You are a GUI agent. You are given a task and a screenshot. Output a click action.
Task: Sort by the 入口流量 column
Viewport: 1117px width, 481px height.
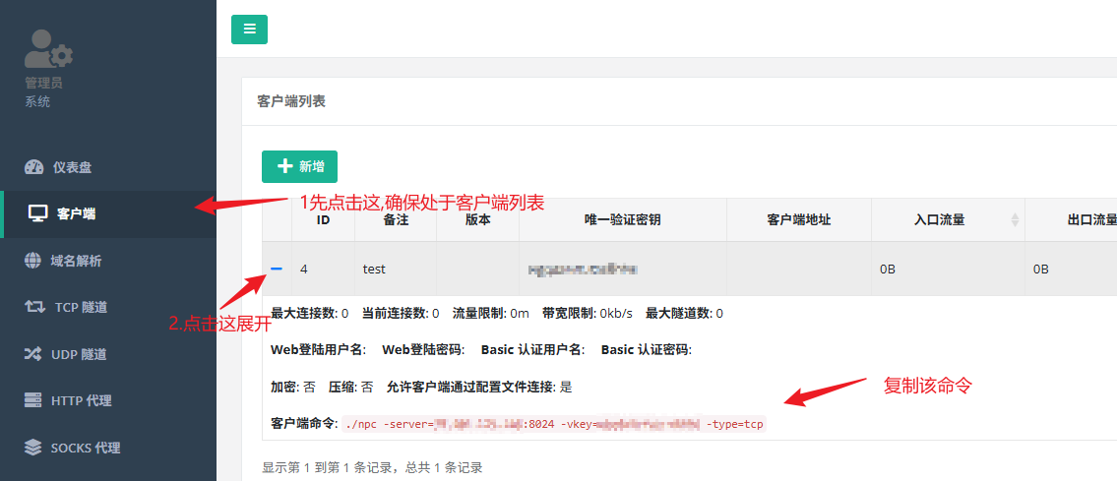click(x=948, y=220)
